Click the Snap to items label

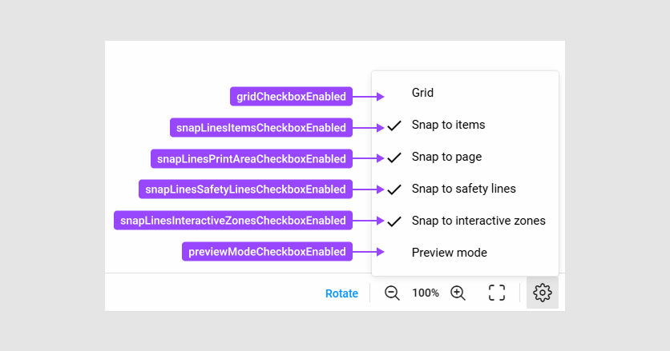(448, 125)
